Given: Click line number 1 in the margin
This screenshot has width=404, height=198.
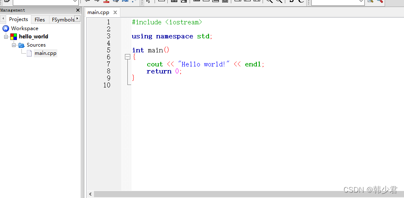Looking at the screenshot, I should 108,22.
